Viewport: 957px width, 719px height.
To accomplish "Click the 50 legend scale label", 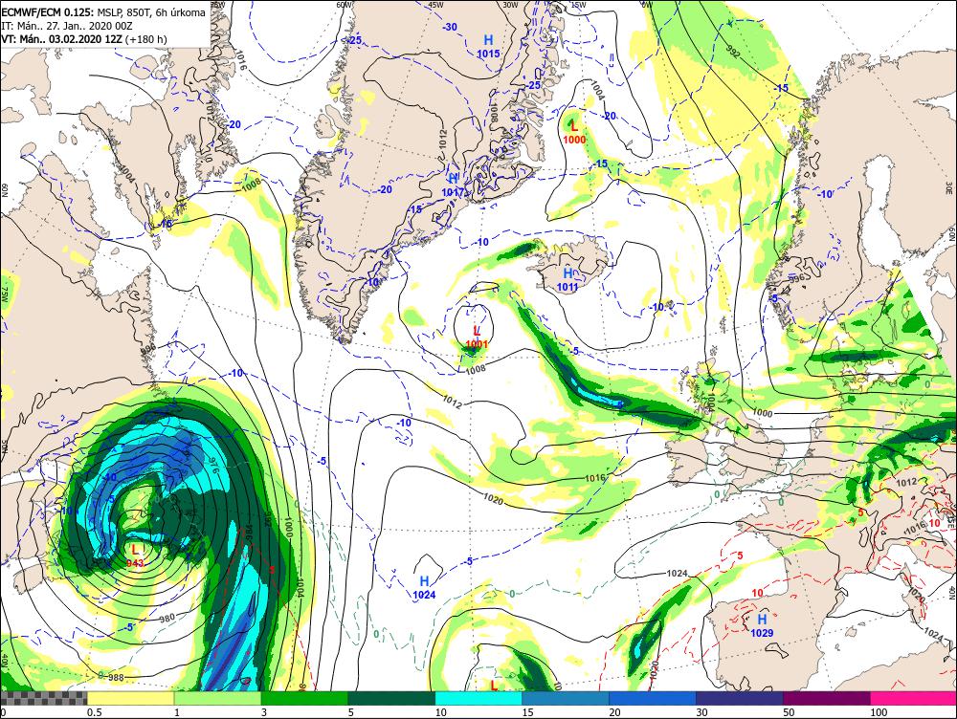I will 789,712.
